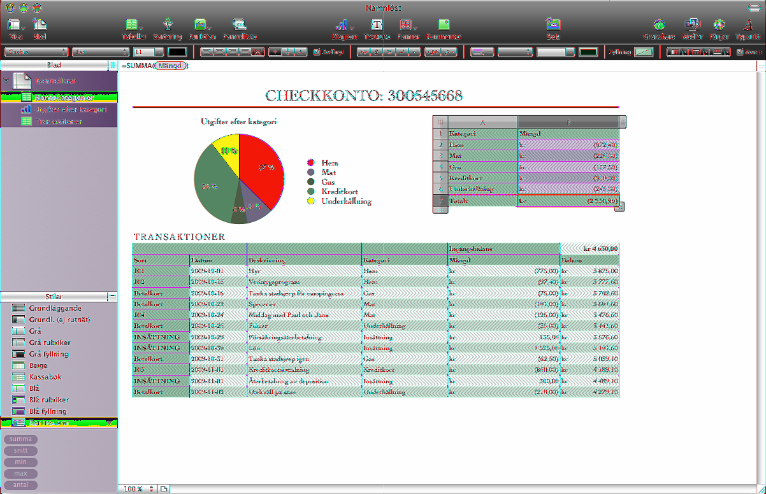The image size is (766, 494).
Task: Open the font family dropdown
Action: point(36,52)
